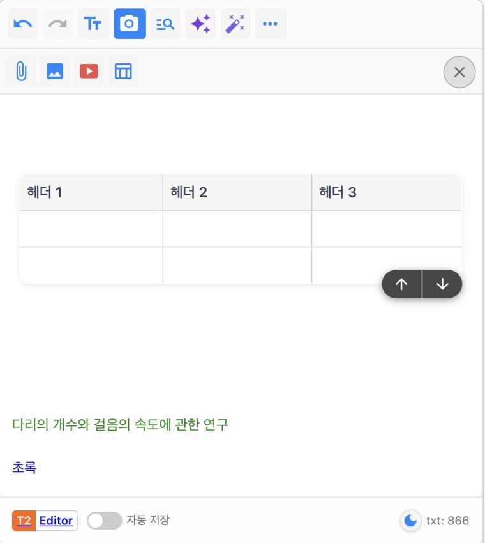Attach a file with the paperclip icon
Viewport: 485px width, 543px height.
click(x=21, y=71)
